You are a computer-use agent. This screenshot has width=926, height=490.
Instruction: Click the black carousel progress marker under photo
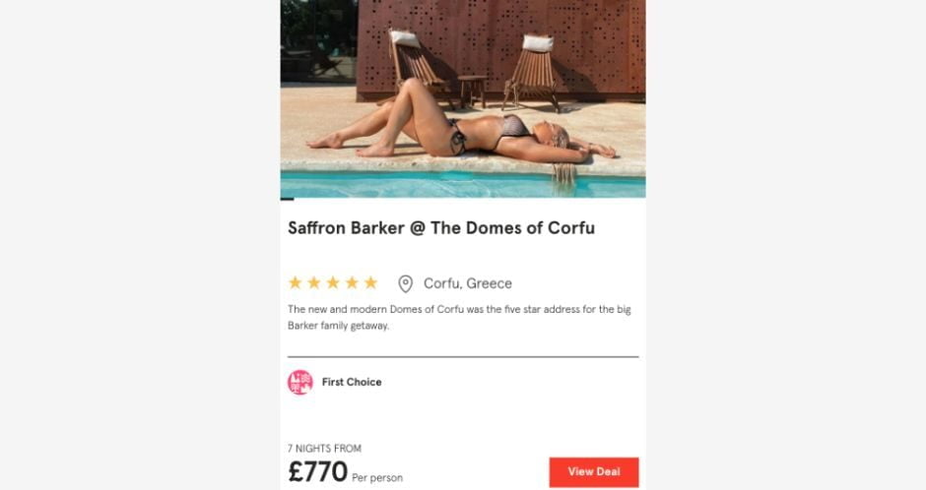pyautogui.click(x=287, y=200)
